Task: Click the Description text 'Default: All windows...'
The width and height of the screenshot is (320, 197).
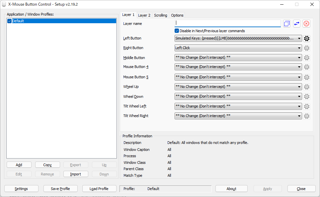Action: [208, 143]
